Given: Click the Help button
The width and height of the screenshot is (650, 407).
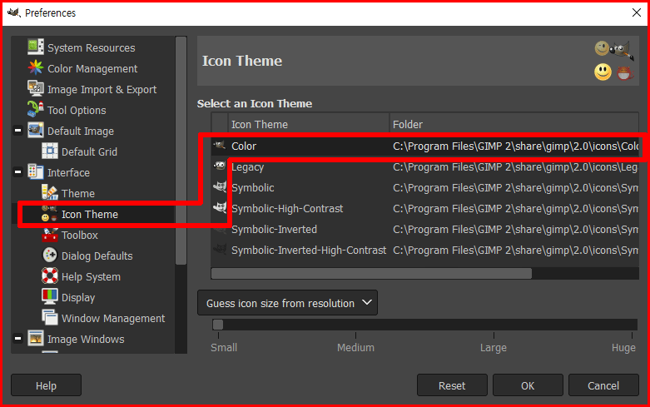Looking at the screenshot, I should tap(46, 385).
